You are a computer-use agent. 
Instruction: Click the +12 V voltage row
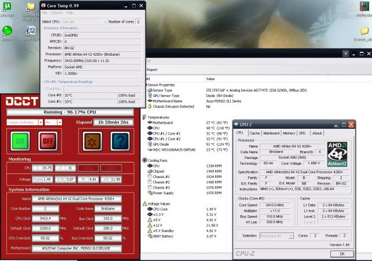pos(182,226)
